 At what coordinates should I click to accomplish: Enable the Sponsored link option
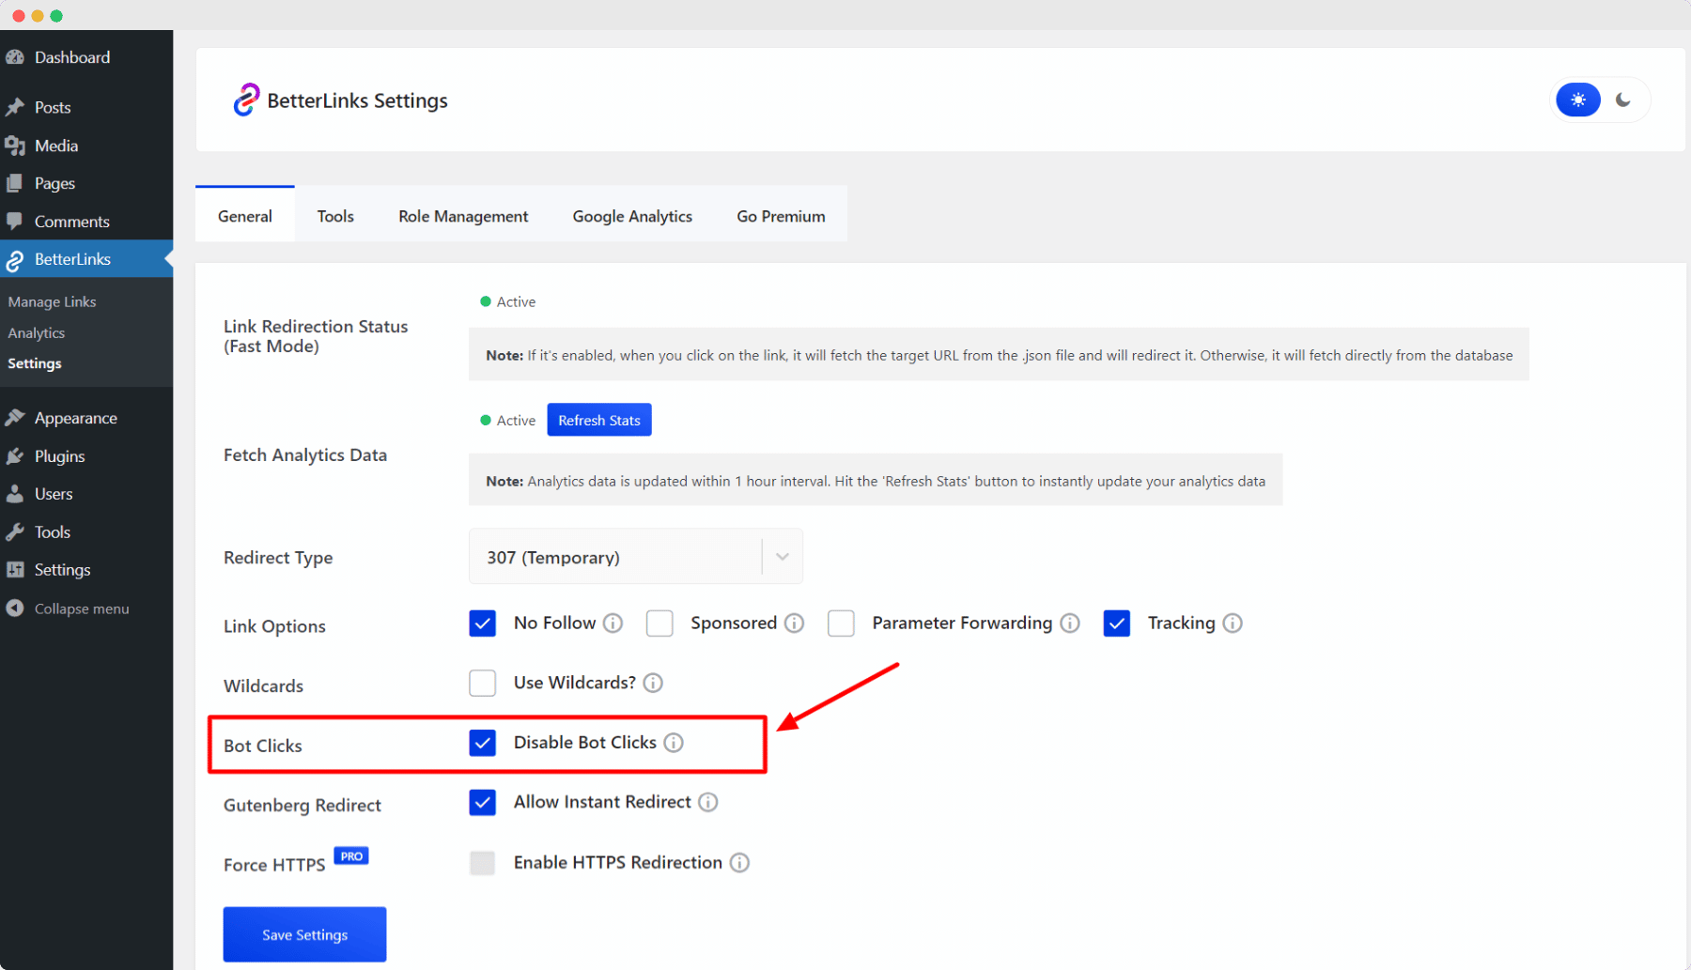659,623
